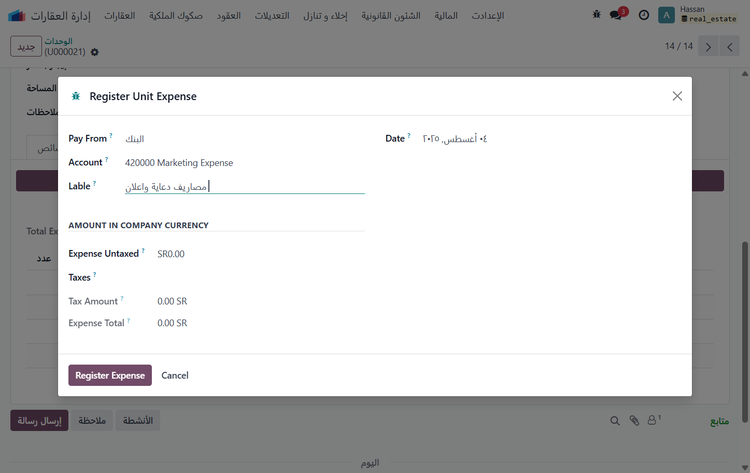This screenshot has height=473, width=750.
Task: Click the جديد new record button
Action: 26,46
